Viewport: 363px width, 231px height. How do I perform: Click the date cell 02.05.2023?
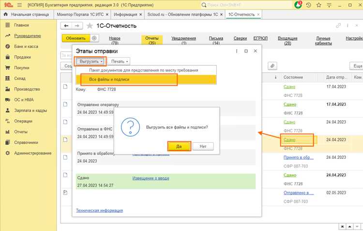point(336,193)
